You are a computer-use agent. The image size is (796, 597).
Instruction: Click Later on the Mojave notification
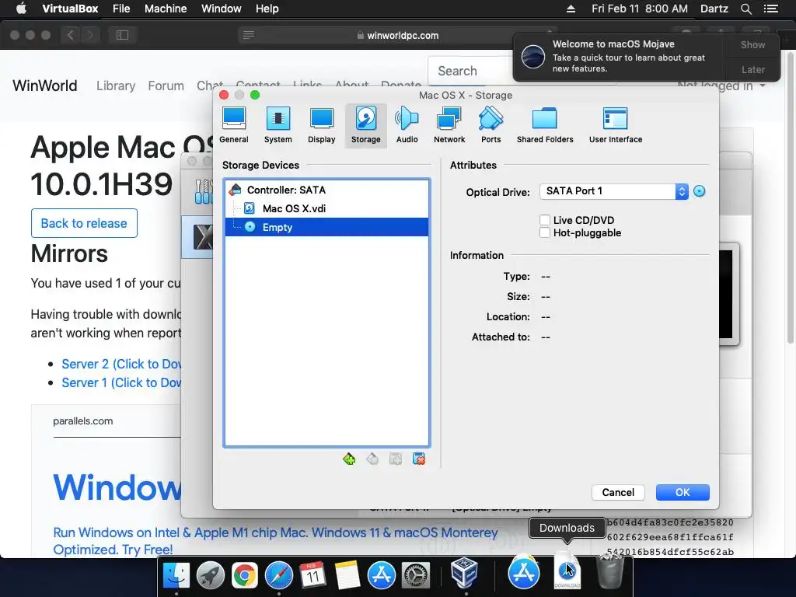coord(752,69)
